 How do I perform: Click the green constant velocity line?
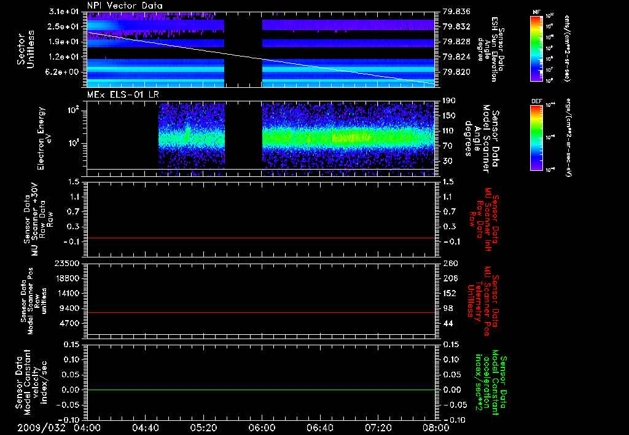[x=260, y=390]
